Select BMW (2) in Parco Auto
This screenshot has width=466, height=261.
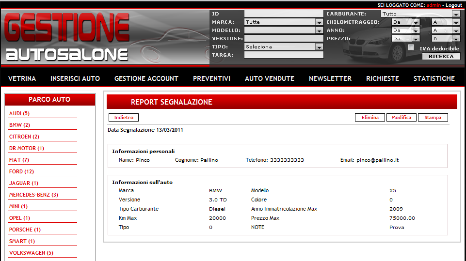point(19,125)
